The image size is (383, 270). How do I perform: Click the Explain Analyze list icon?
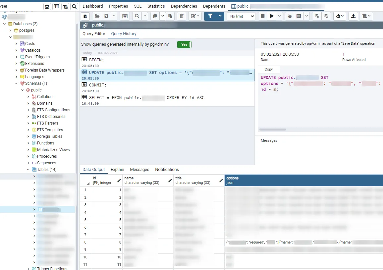(x=299, y=16)
